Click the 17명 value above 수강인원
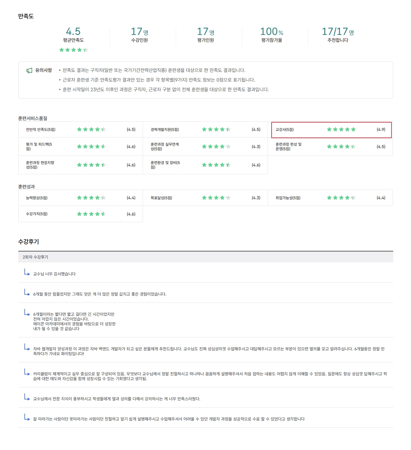The width and height of the screenshot is (411, 450). [x=139, y=31]
